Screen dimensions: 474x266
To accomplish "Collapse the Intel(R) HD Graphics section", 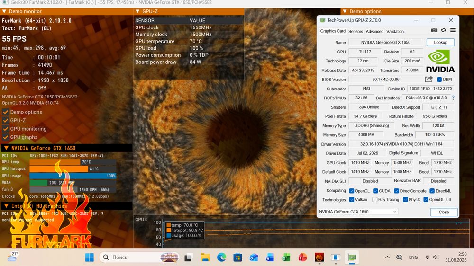I will pos(6,206).
